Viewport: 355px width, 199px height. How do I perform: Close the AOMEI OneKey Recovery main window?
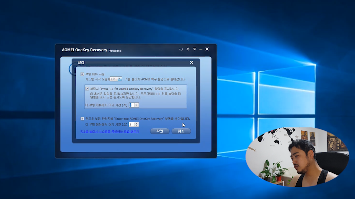(207, 49)
